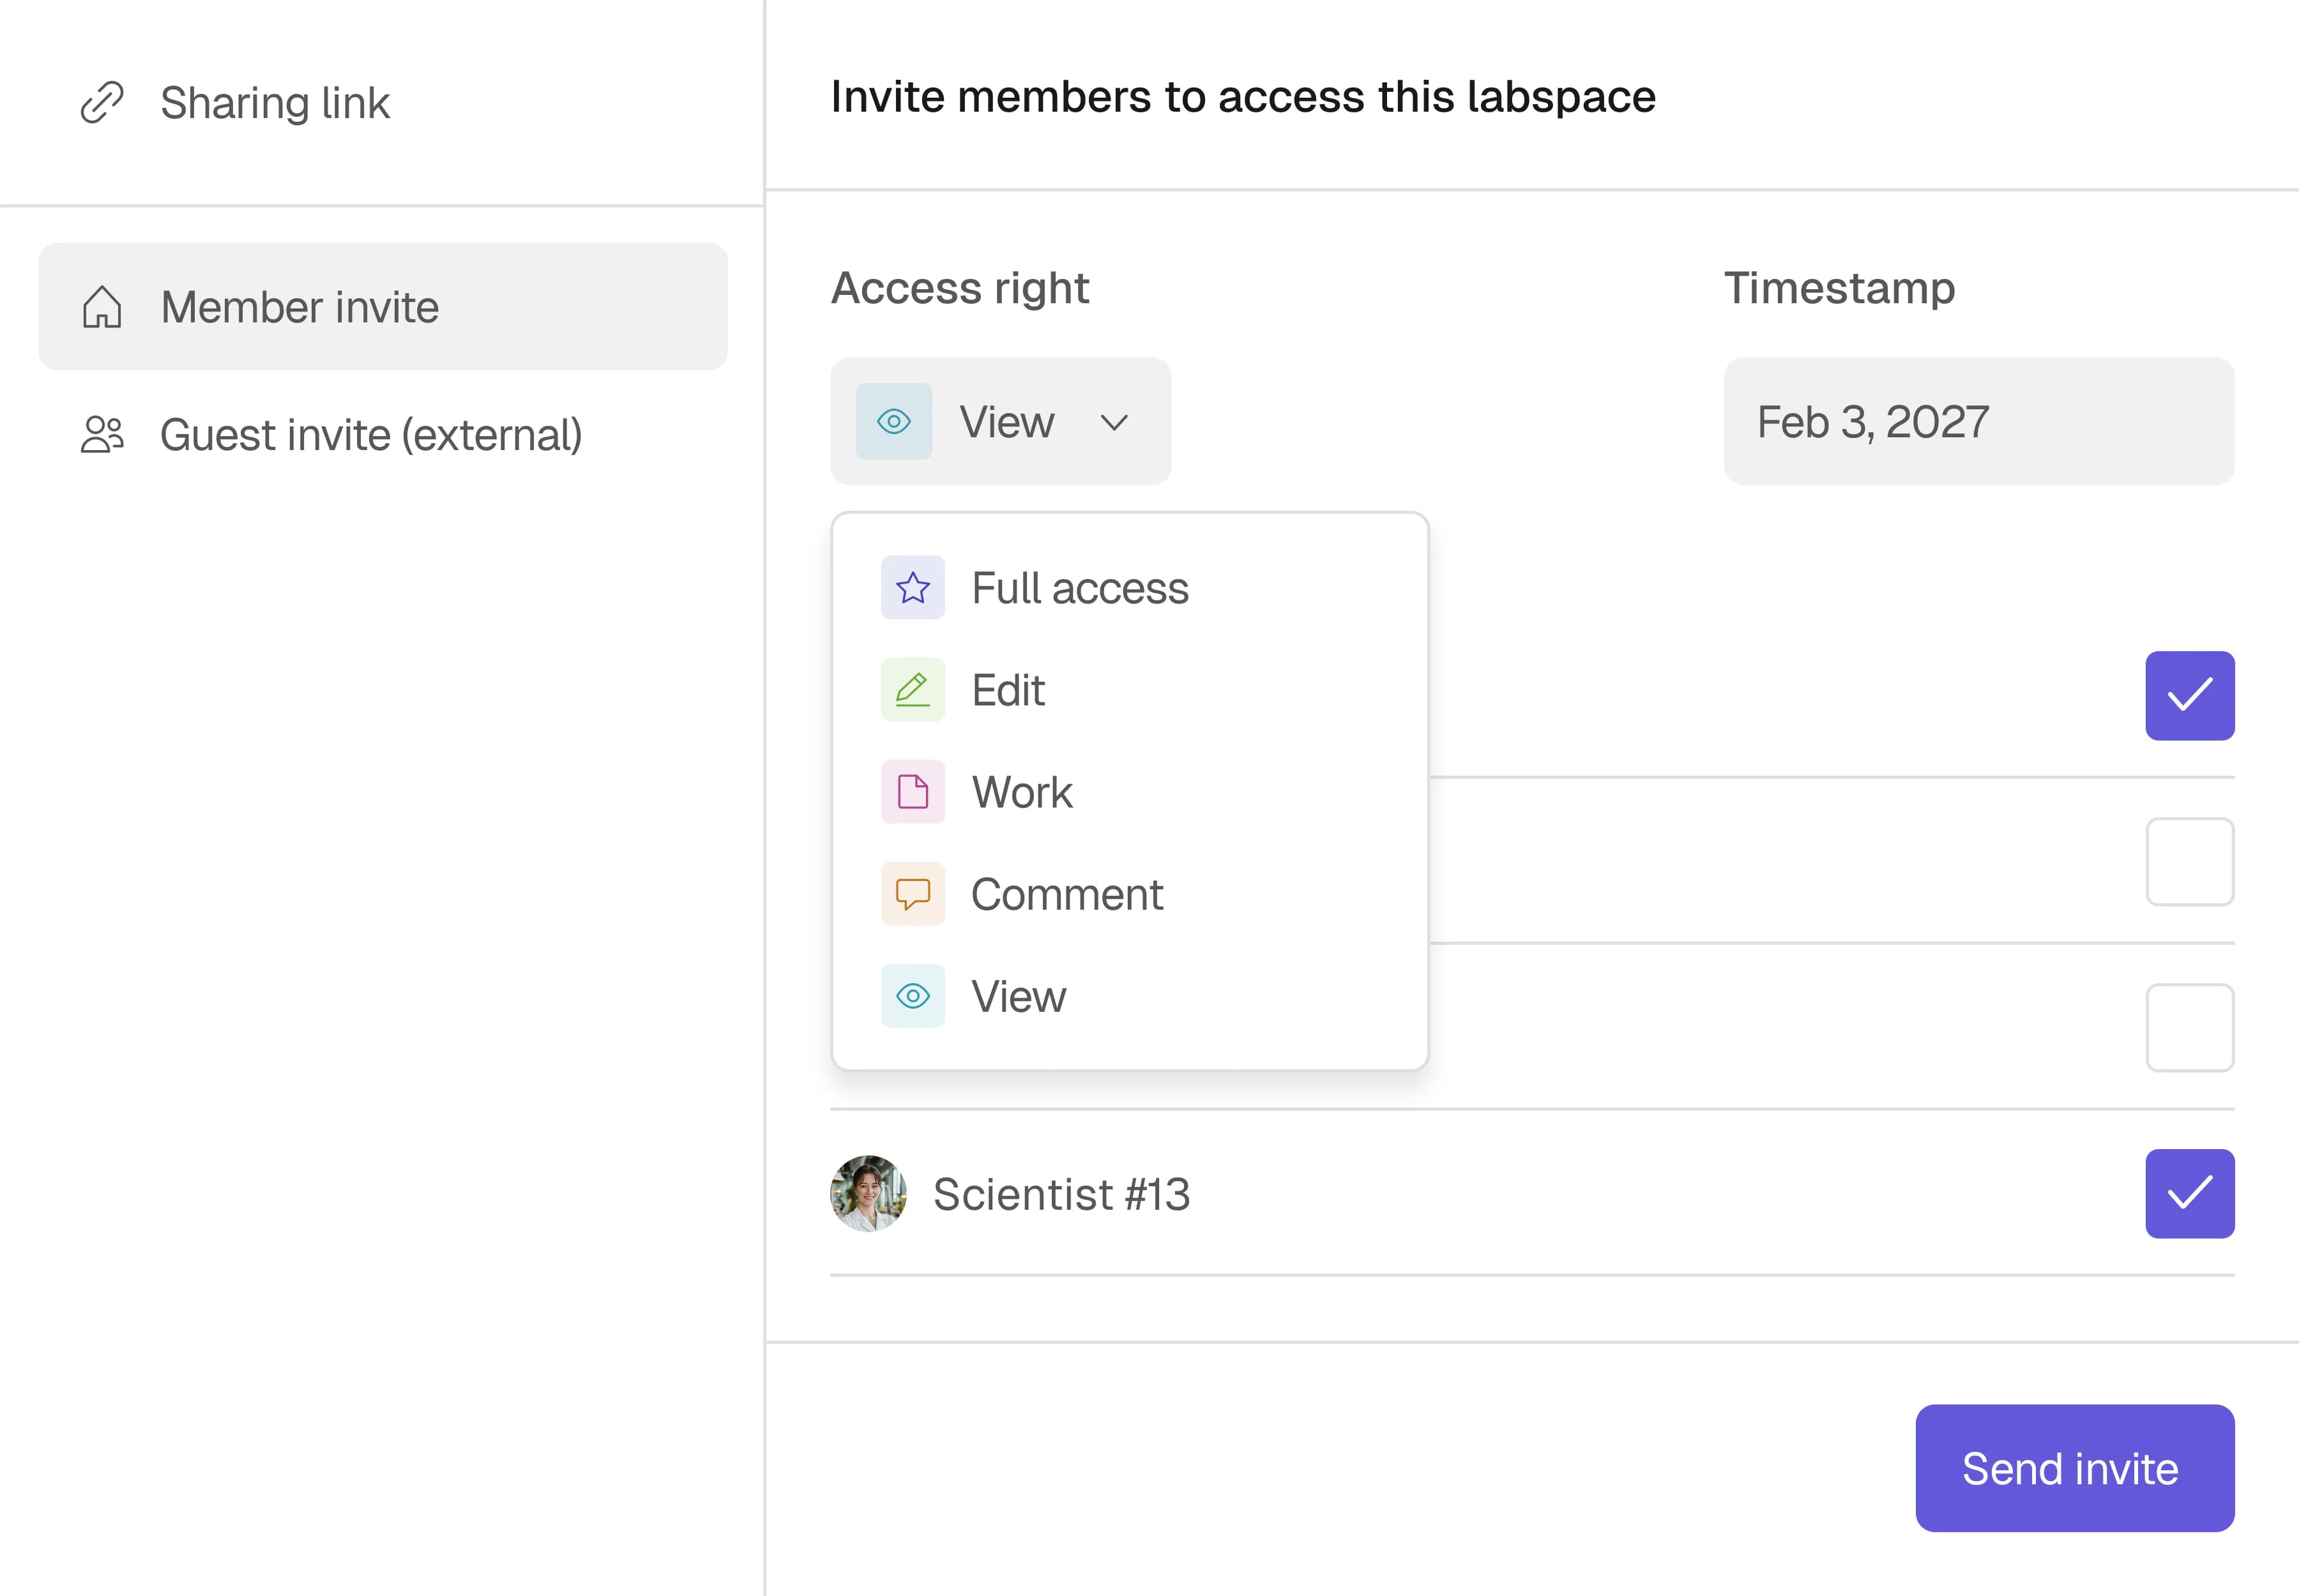The image size is (2299, 1596).
Task: Click the speech bubble icon for Comment
Action: 913,893
